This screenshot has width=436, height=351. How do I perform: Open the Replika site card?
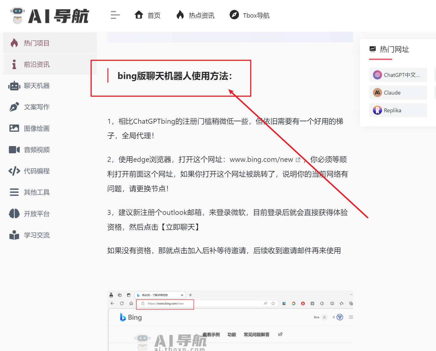coord(398,110)
